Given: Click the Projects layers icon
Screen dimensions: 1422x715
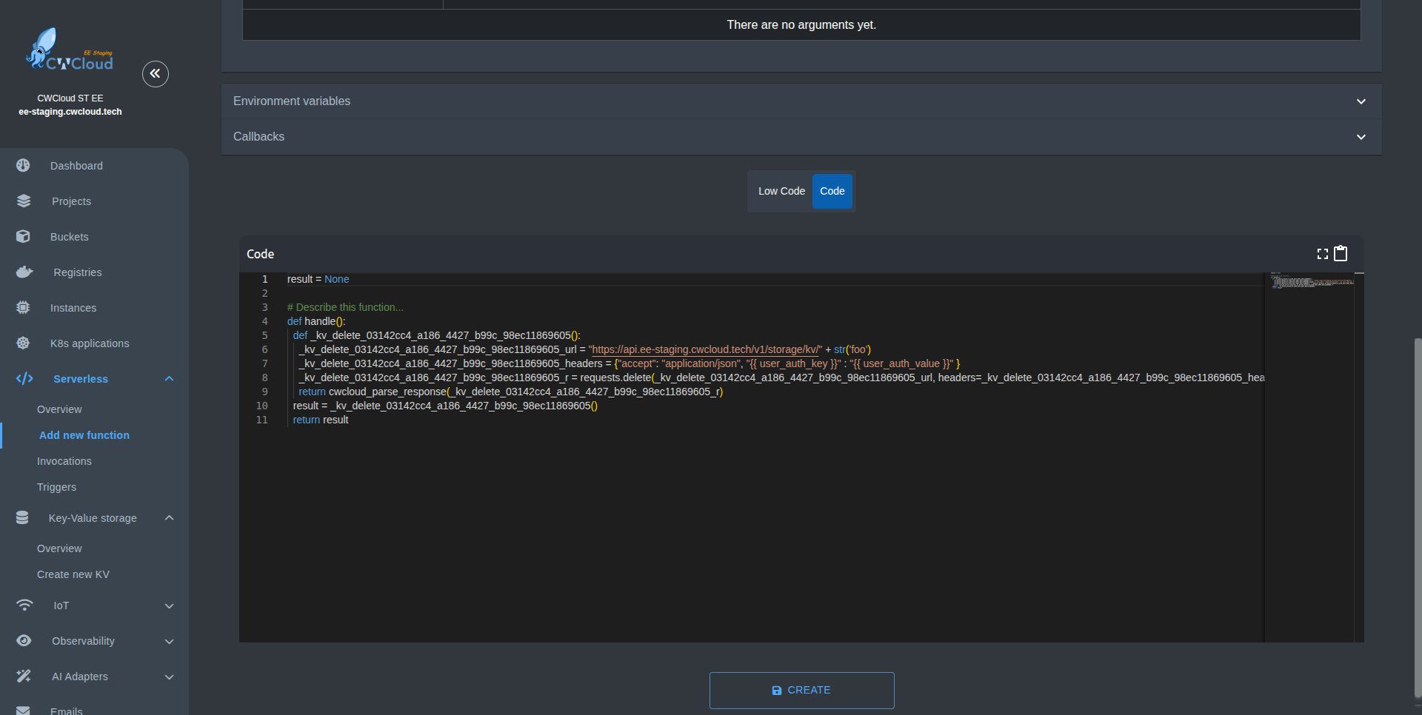Looking at the screenshot, I should pos(24,201).
